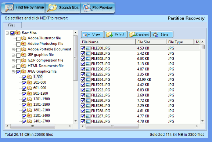
Task: Open the Files tab
Action: (x=12, y=25)
